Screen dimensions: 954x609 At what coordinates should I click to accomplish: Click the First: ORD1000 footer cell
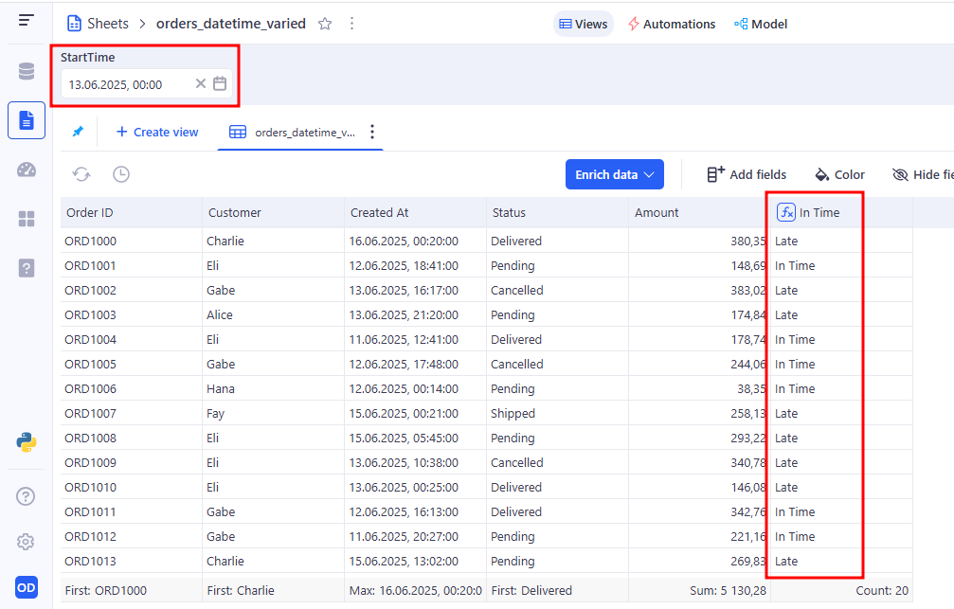(x=132, y=590)
